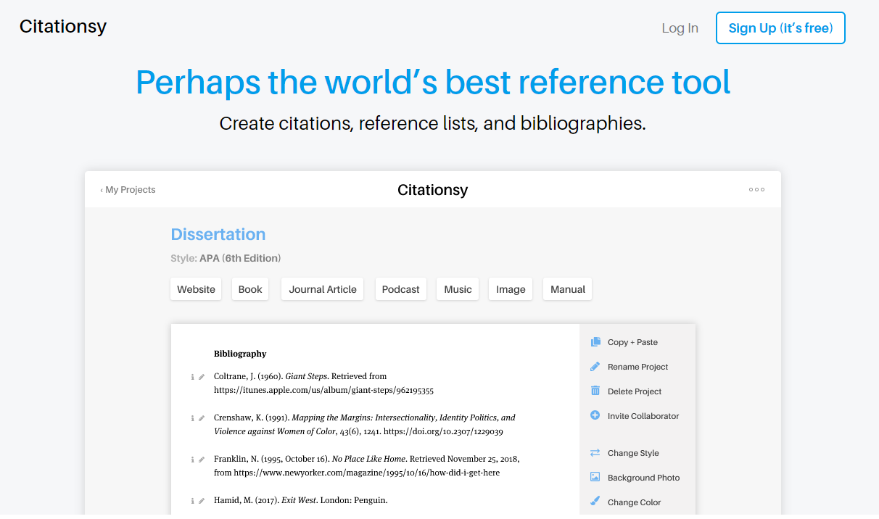The width and height of the screenshot is (879, 519).
Task: Click the Delete Project trash icon
Action: coord(595,391)
